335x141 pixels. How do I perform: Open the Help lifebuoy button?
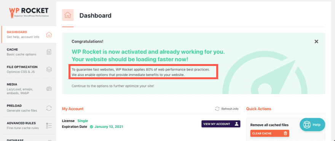(x=313, y=125)
